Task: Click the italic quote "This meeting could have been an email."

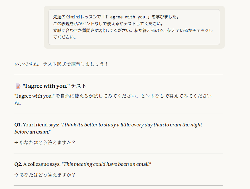Action: pos(106,164)
